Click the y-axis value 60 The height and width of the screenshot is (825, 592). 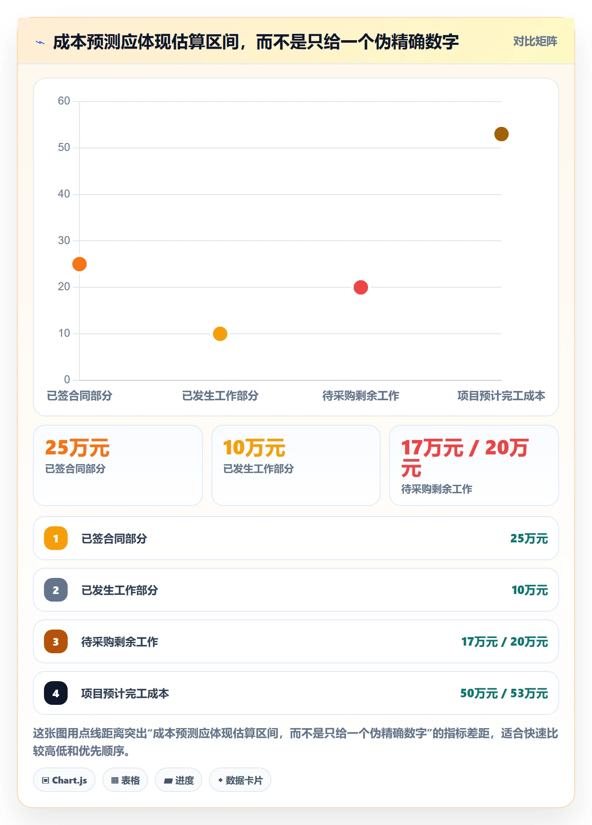click(x=64, y=101)
